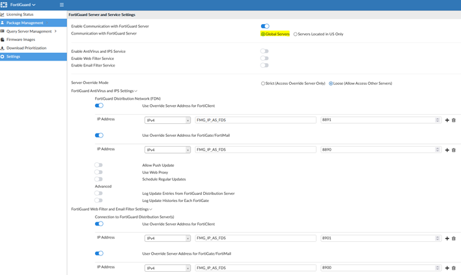Delete the port 8900 address row
This screenshot has width=461, height=275.
[x=454, y=268]
